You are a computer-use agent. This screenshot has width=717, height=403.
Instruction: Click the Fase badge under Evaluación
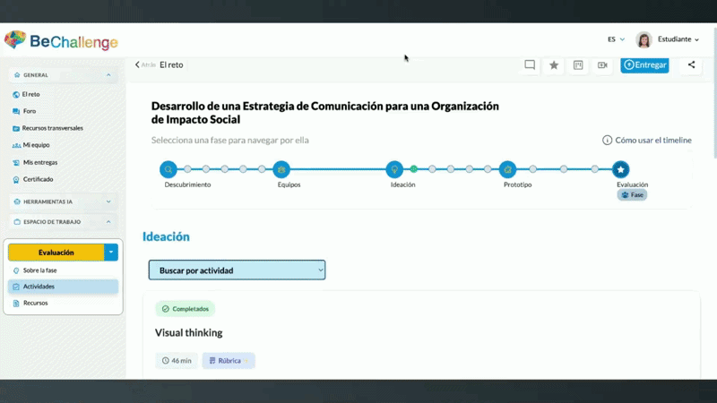632,195
